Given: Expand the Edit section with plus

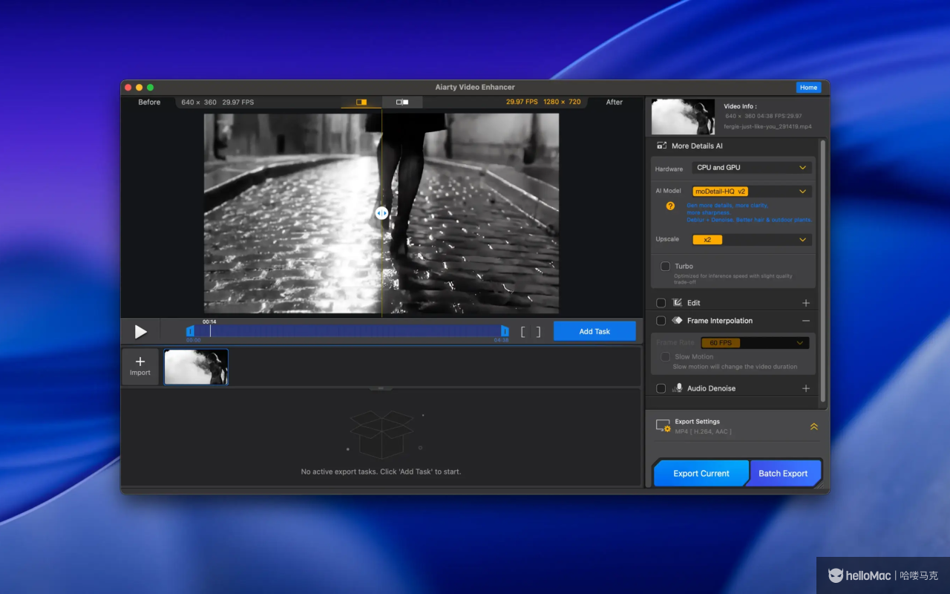Looking at the screenshot, I should pos(806,303).
